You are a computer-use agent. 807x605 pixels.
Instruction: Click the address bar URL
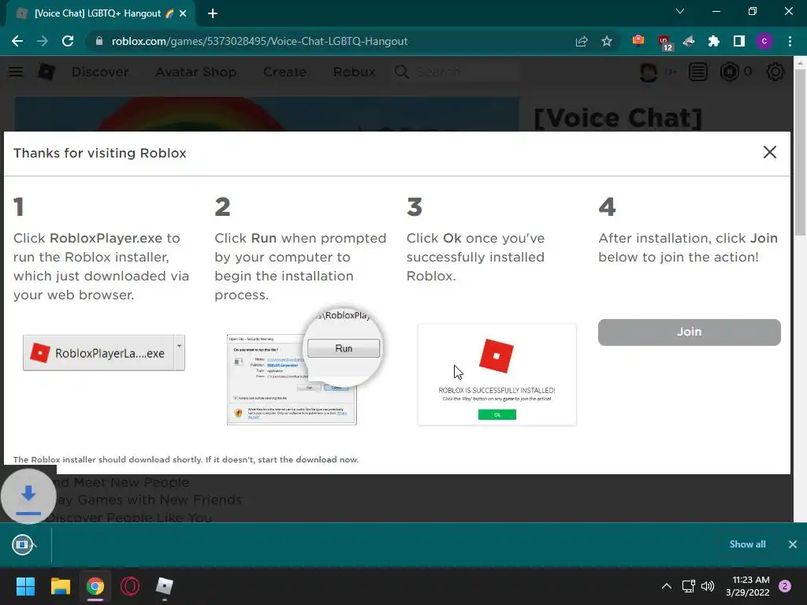[x=259, y=41]
